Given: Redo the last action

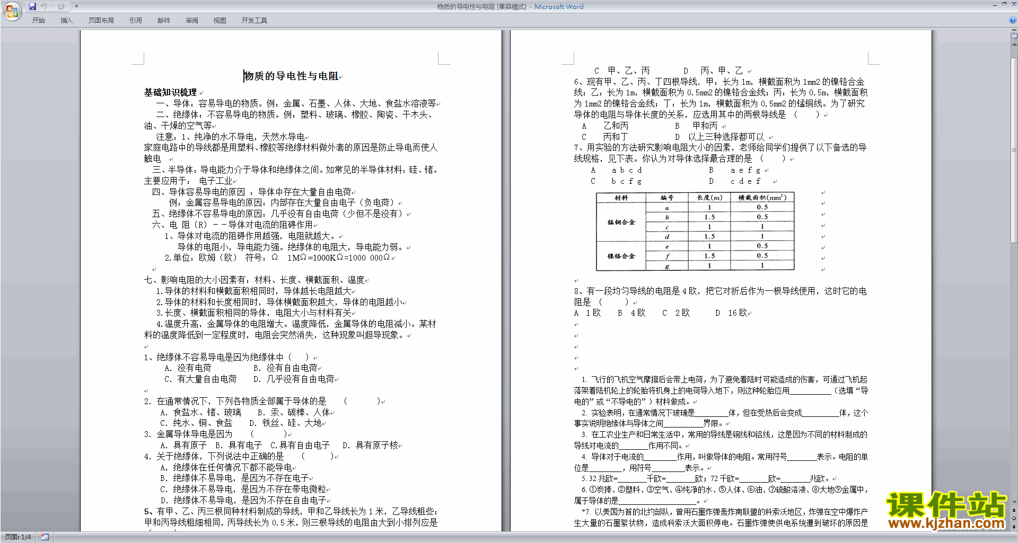Looking at the screenshot, I should pyautogui.click(x=61, y=6).
